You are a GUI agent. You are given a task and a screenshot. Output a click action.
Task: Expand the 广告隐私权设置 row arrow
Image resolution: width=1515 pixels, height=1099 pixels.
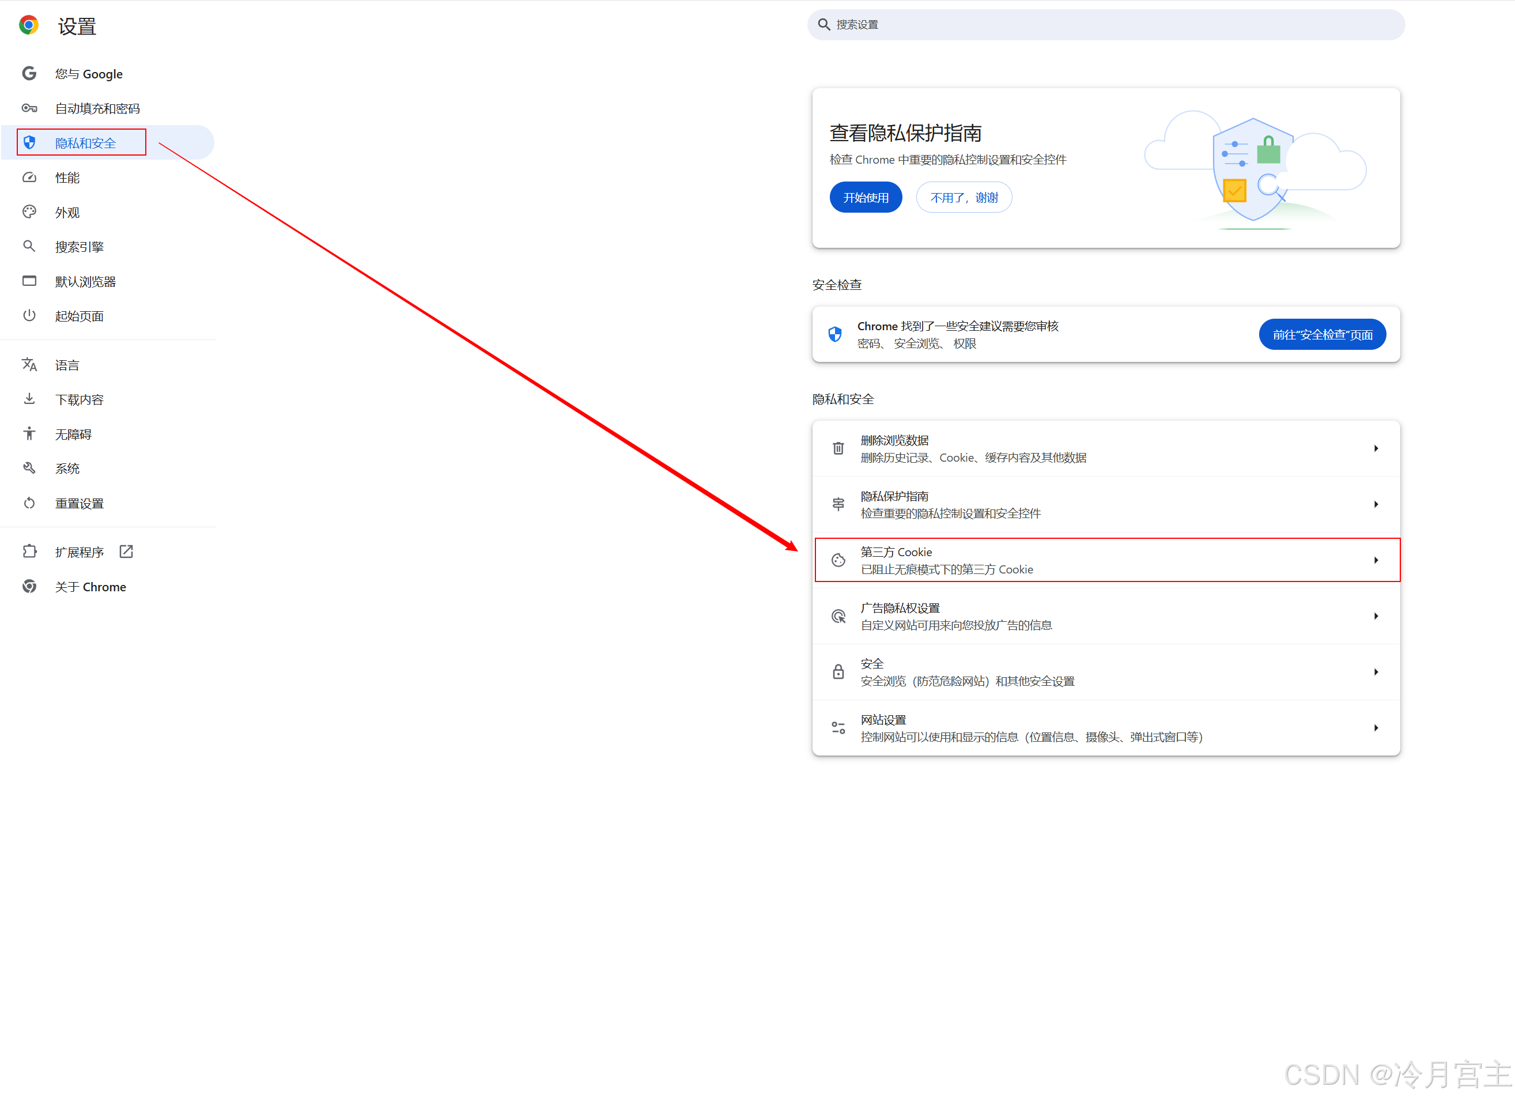pos(1376,616)
